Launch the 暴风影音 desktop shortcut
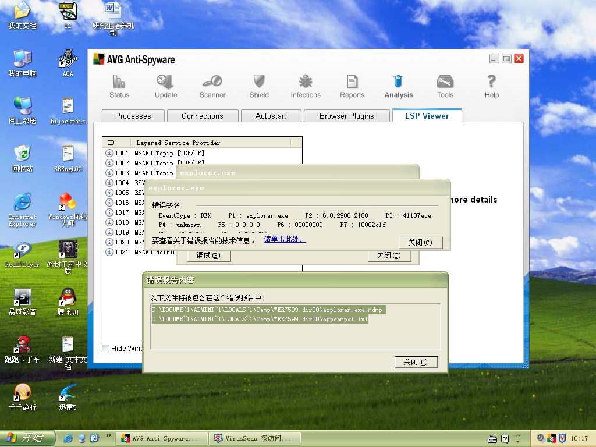596x447 pixels. (22, 302)
